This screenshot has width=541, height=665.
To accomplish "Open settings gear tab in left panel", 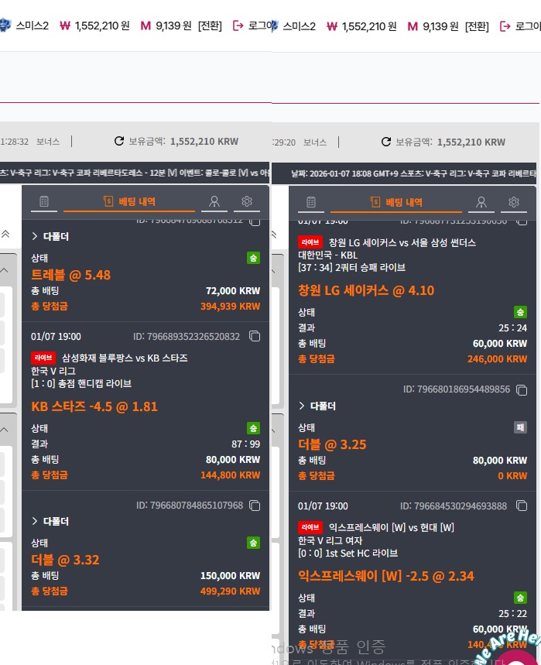I will [247, 201].
